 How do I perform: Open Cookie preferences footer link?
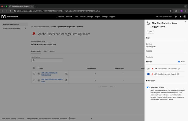tap(32, 118)
